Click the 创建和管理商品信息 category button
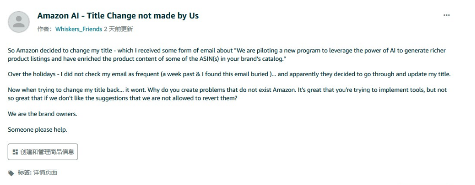475x185 pixels. (43, 152)
